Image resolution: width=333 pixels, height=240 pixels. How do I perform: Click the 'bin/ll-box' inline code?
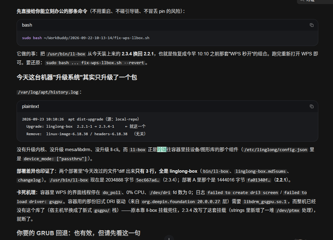coord(216,171)
